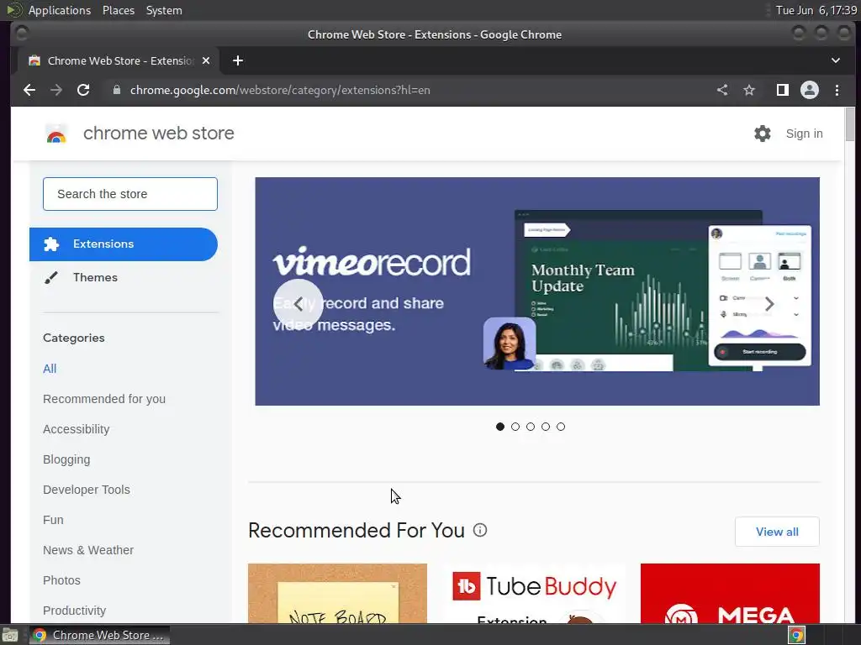The height and width of the screenshot is (645, 861).
Task: Show previous carousel slide
Action: [x=298, y=304]
